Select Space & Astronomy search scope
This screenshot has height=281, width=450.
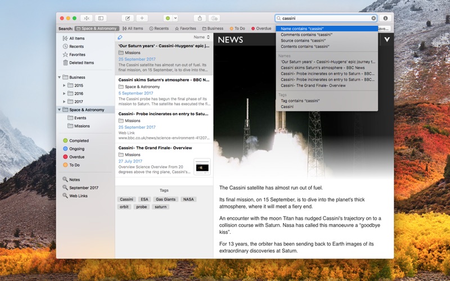click(96, 29)
